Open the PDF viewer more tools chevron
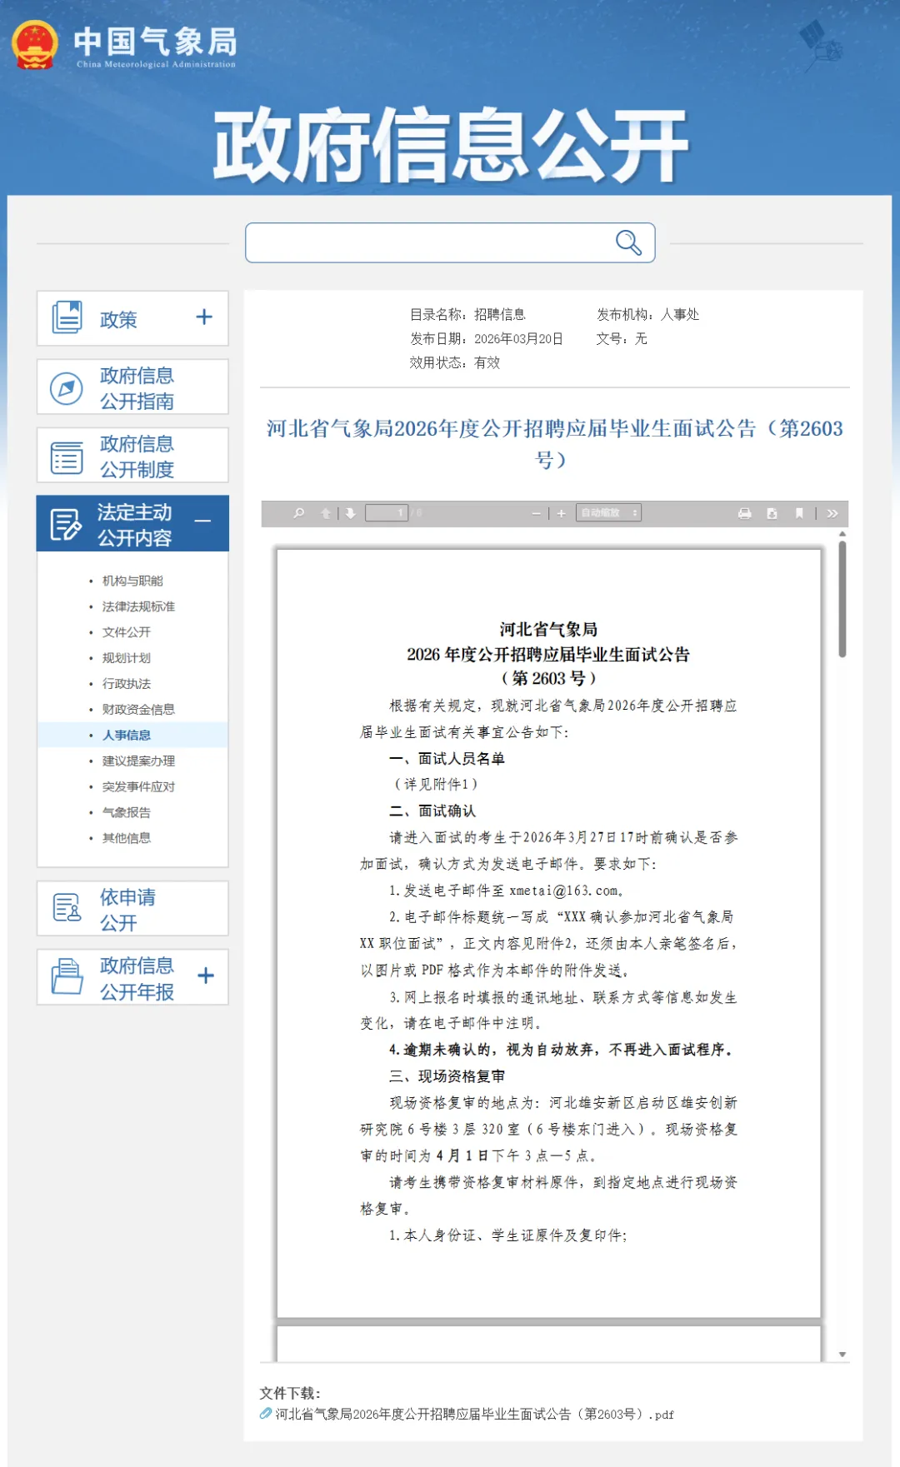Image resolution: width=900 pixels, height=1467 pixels. point(832,513)
